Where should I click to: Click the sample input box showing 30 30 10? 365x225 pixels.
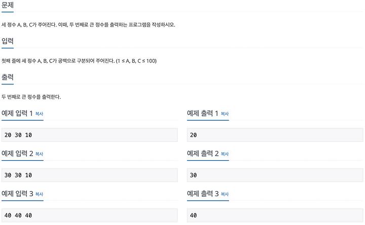coord(89,175)
